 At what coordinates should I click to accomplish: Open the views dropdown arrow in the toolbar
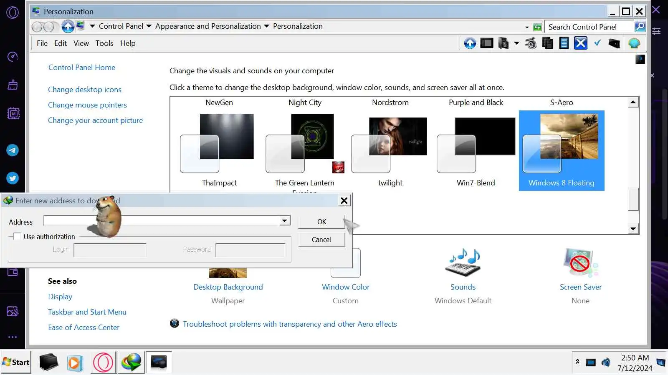tap(516, 43)
